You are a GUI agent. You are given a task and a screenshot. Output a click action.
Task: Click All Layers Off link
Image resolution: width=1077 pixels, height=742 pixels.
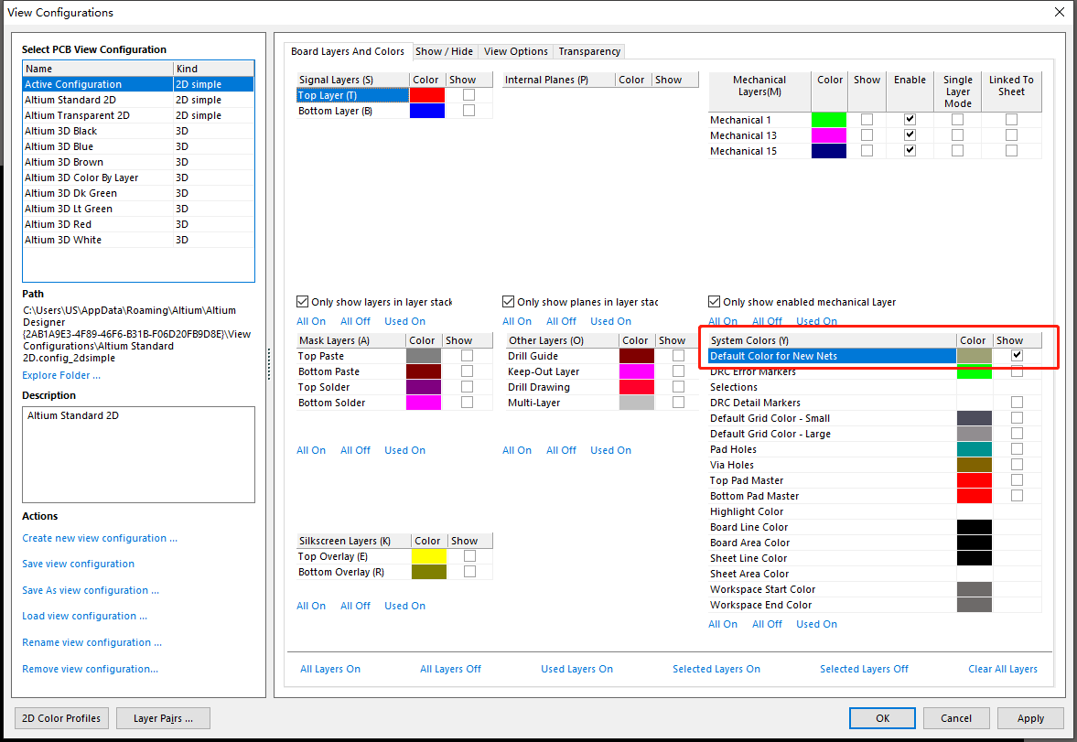450,669
